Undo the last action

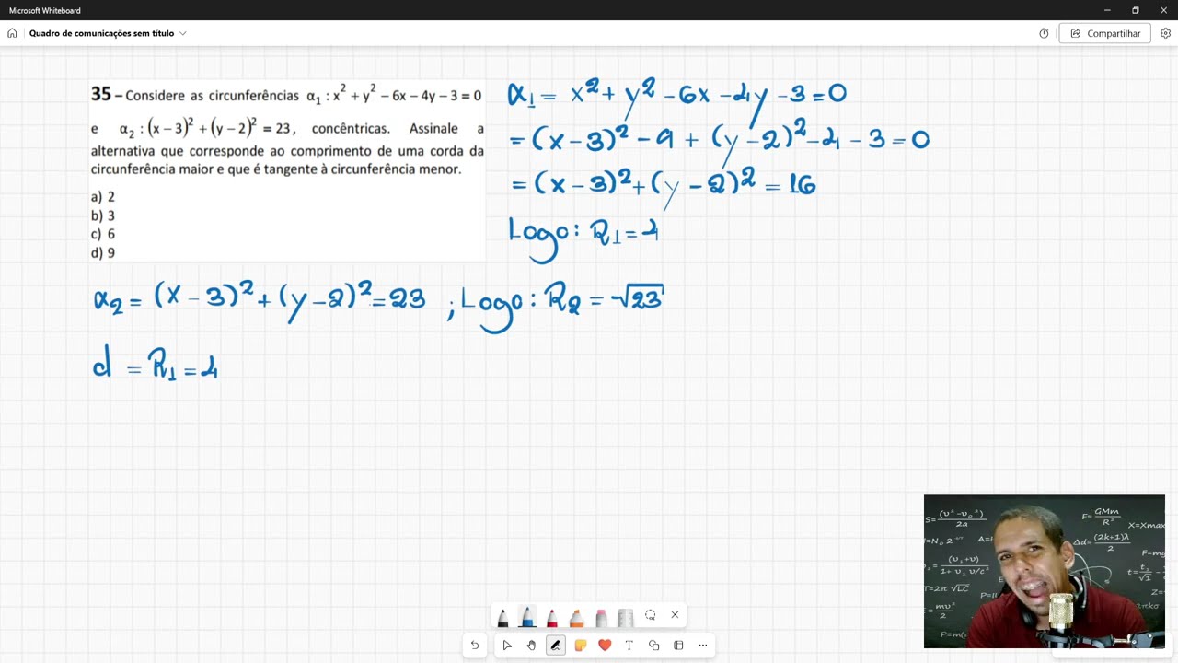[475, 646]
